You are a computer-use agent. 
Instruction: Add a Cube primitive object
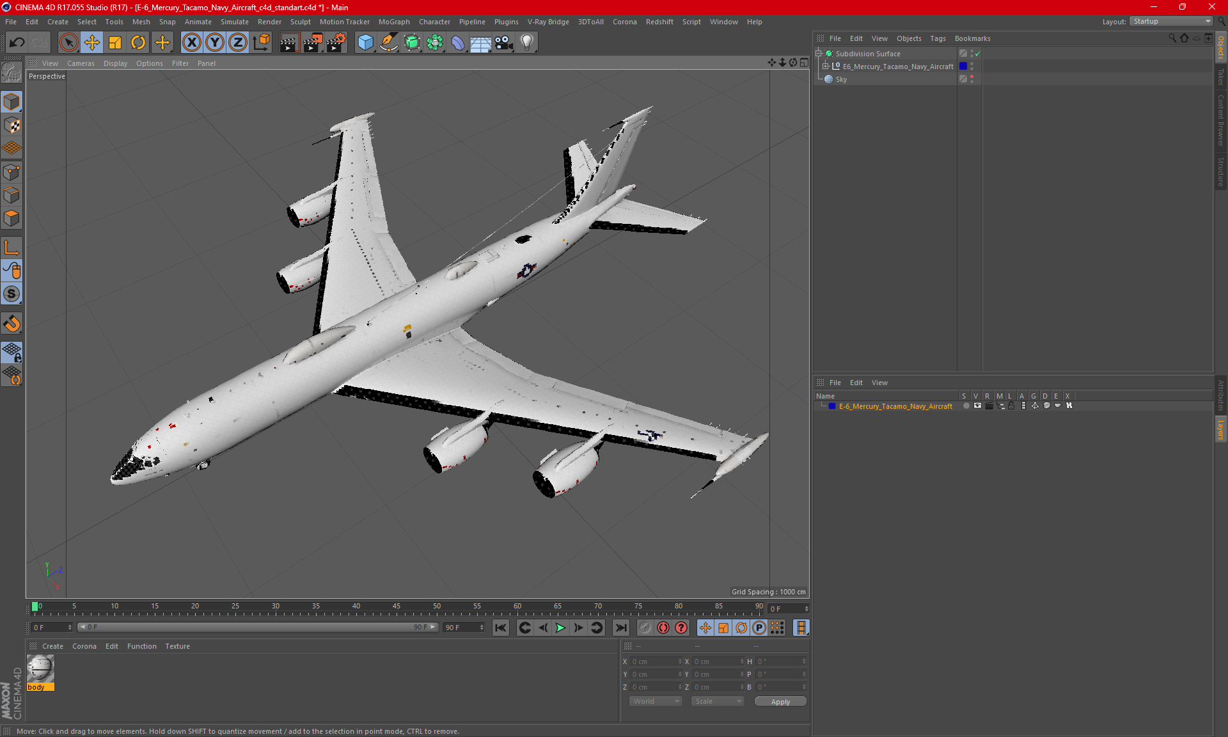point(365,43)
